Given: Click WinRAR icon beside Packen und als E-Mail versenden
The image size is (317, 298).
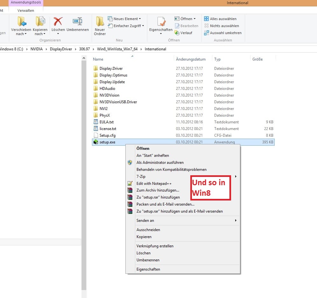Looking at the screenshot, I should [130, 204].
